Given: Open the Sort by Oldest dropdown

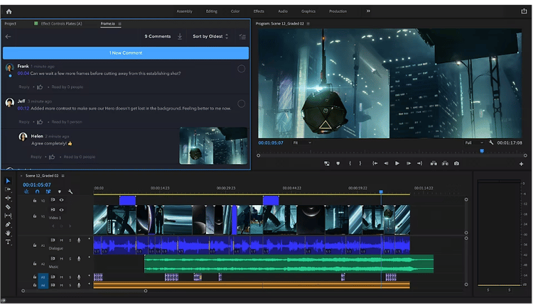Looking at the screenshot, I should tap(211, 36).
